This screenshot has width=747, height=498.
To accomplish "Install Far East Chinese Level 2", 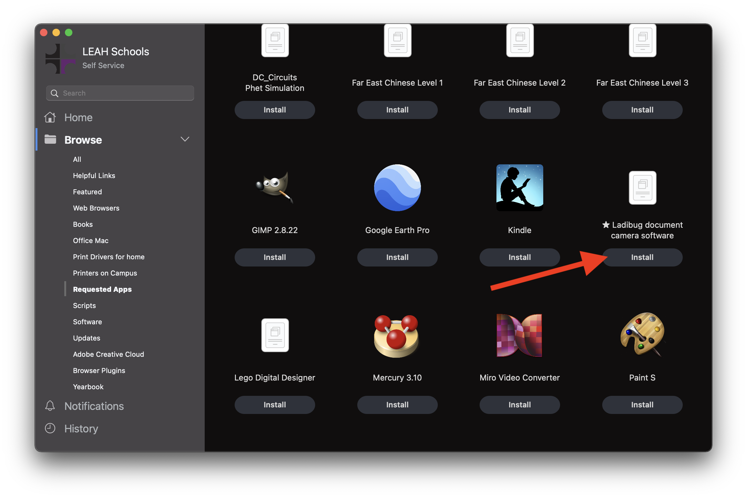I will (x=520, y=110).
